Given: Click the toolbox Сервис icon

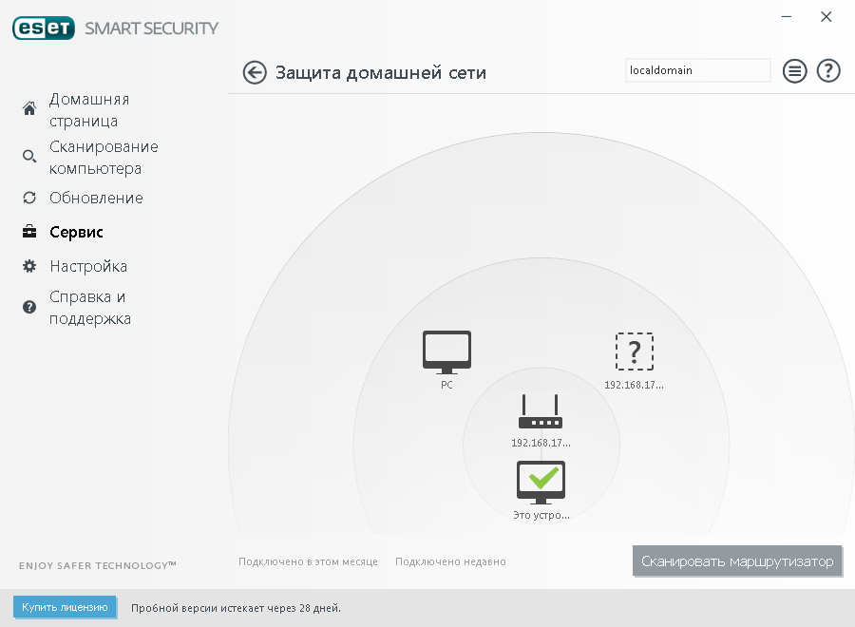Looking at the screenshot, I should pyautogui.click(x=29, y=232).
